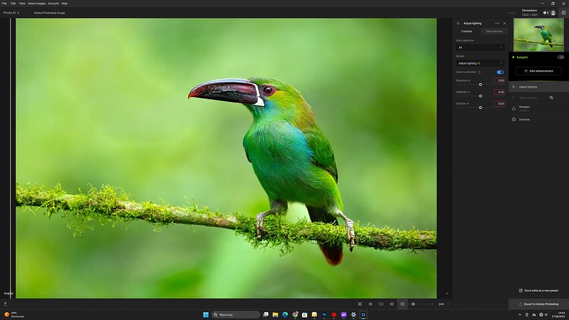Viewport: 569px width, 320px height.
Task: Click the upload icon at bottom left
Action: [5, 303]
